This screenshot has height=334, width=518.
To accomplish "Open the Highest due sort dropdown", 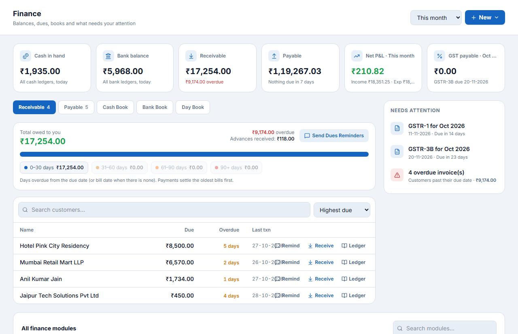I will (342, 210).
